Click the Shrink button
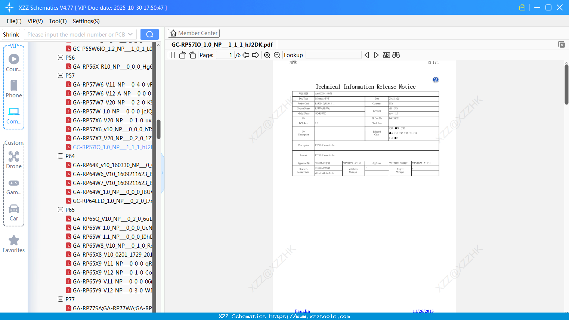Screen dimensions: 569x320 11,34
